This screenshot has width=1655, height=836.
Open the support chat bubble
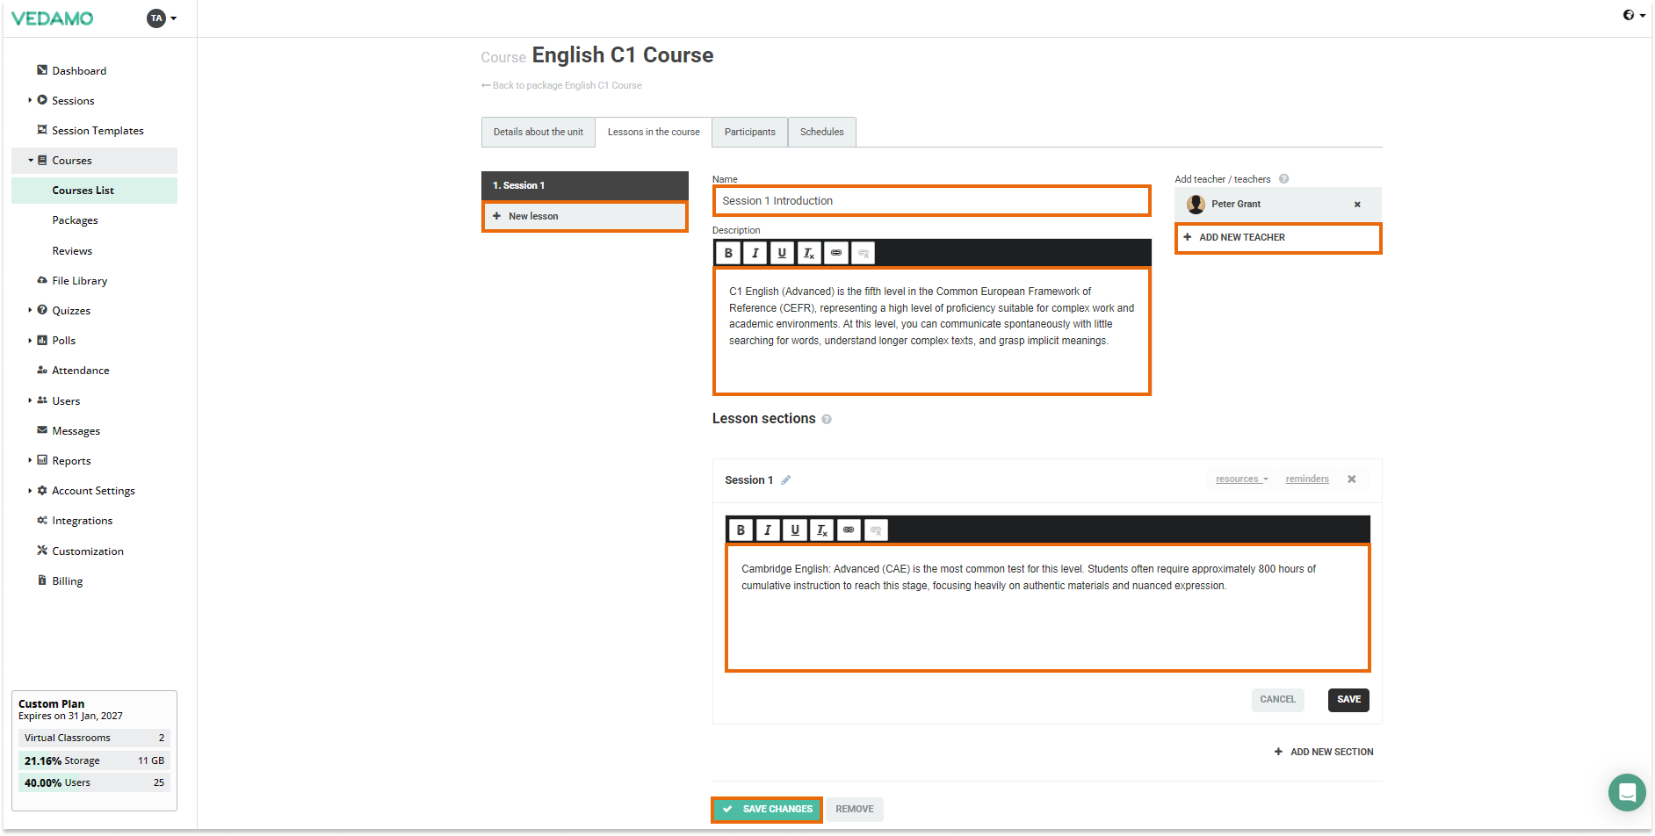[1627, 792]
